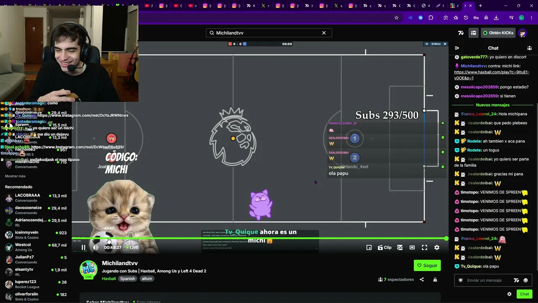The height and width of the screenshot is (303, 538).
Task: Open a new browser tab
Action: tap(480, 6)
